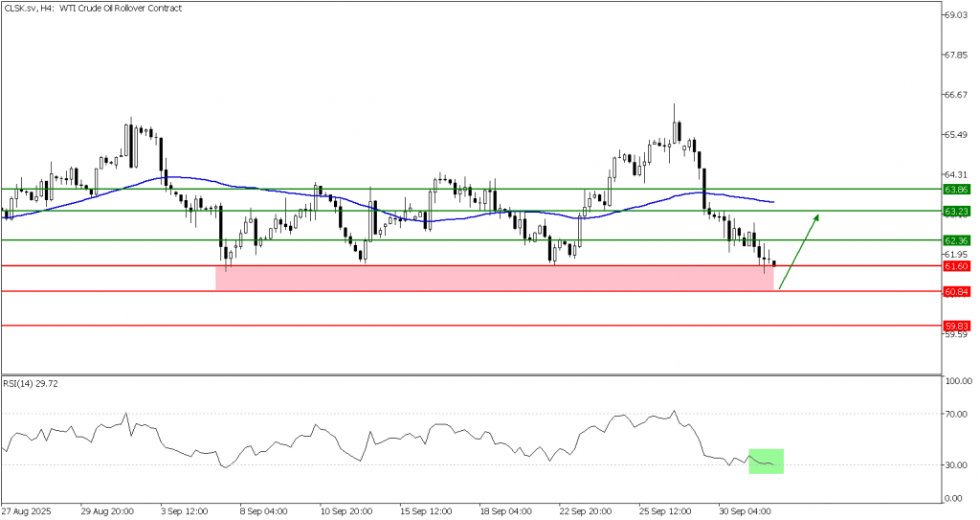Click the 63.86 green resistance price tag
The width and height of the screenshot is (980, 520).
956,191
